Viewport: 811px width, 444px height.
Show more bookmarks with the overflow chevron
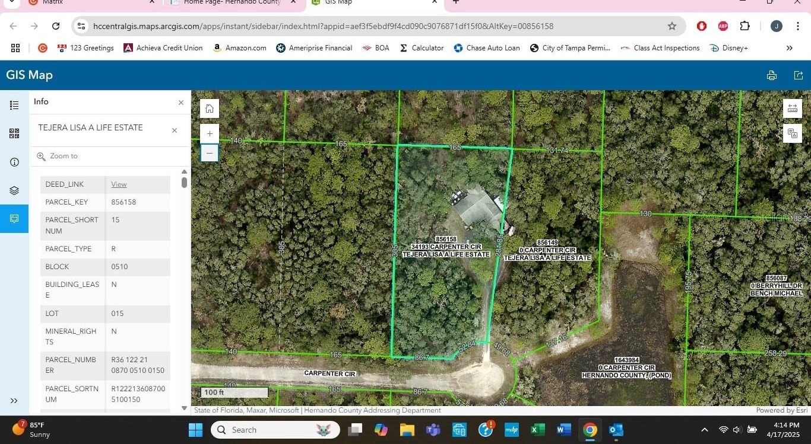(x=790, y=48)
